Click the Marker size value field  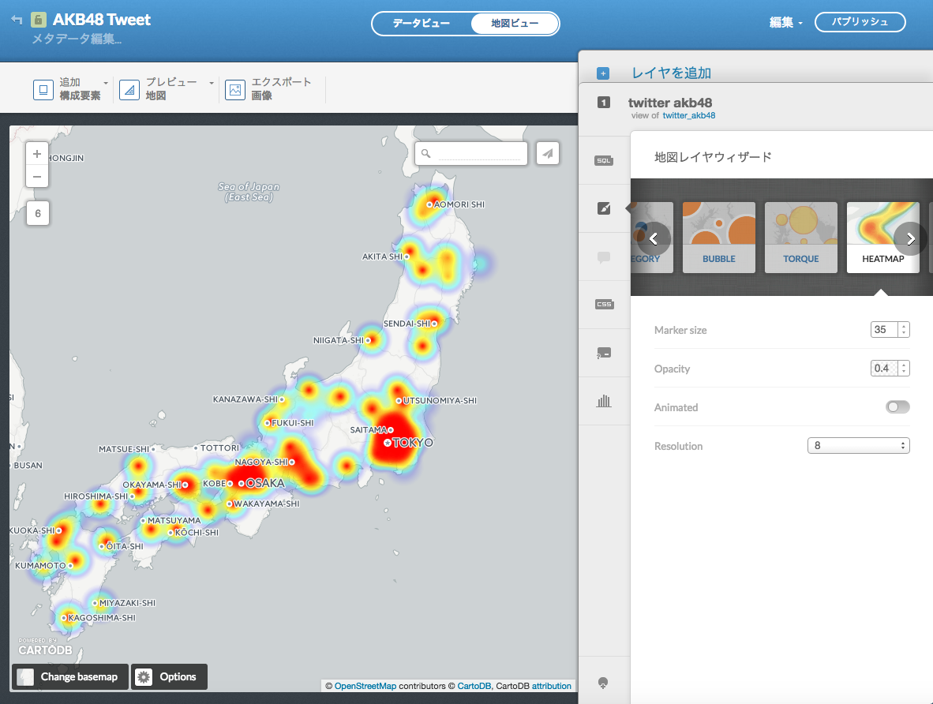(x=884, y=330)
